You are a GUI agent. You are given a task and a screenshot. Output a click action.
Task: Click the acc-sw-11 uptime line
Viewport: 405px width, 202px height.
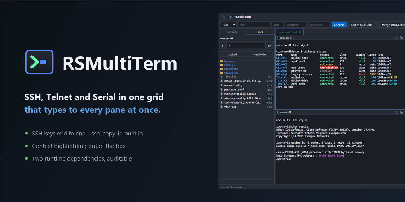click(319, 143)
